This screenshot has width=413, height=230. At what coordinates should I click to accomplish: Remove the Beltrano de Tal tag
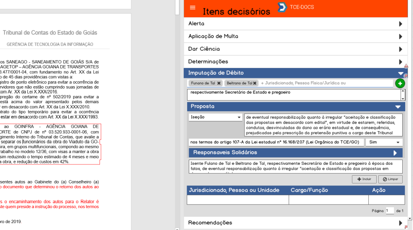pos(255,83)
